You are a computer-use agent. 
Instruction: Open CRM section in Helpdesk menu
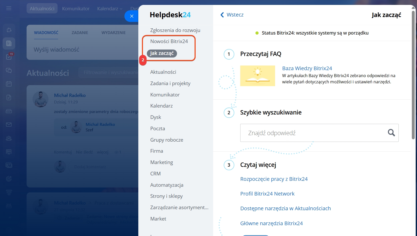[x=155, y=174]
